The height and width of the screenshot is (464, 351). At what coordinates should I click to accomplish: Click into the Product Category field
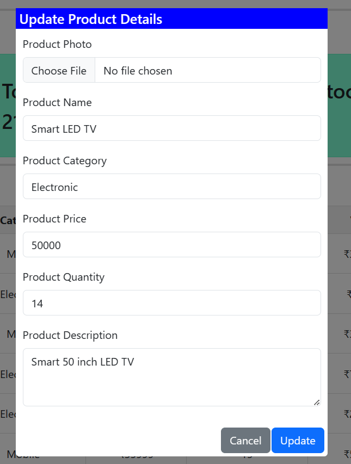click(171, 187)
